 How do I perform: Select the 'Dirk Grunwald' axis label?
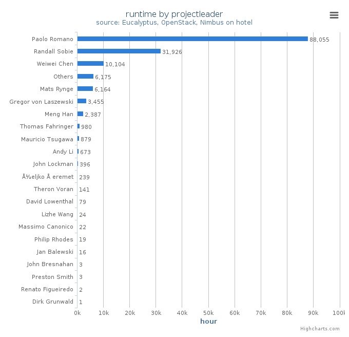point(53,302)
